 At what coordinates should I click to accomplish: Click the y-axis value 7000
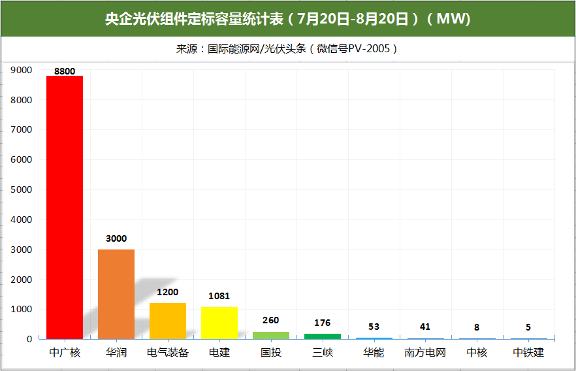(22, 130)
